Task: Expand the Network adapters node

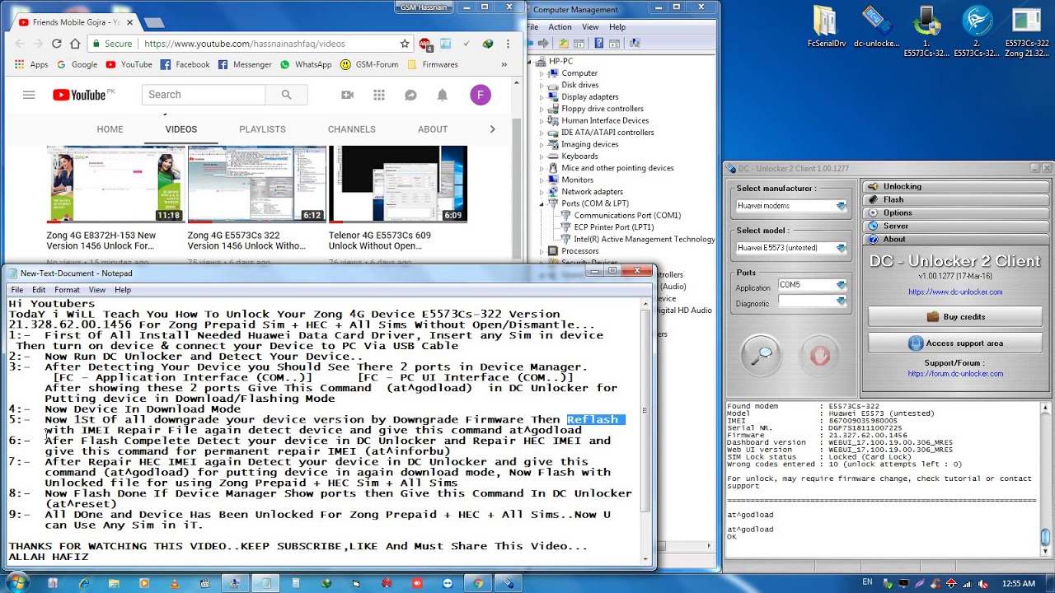Action: pyautogui.click(x=542, y=192)
